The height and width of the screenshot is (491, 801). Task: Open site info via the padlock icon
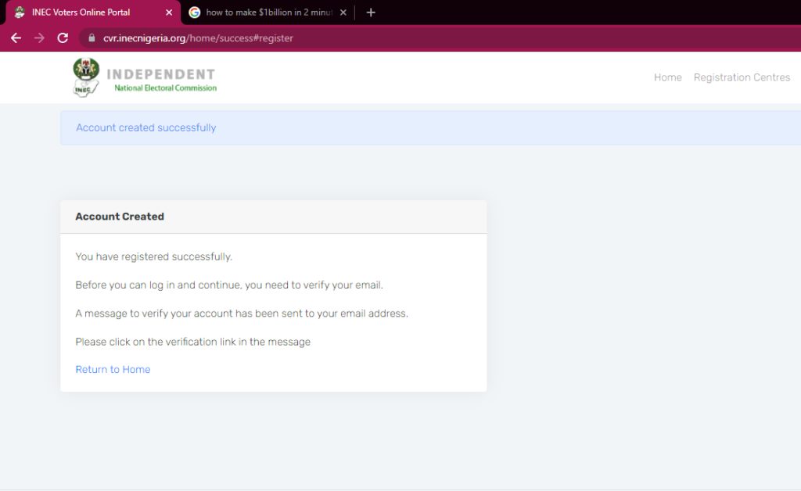point(92,38)
